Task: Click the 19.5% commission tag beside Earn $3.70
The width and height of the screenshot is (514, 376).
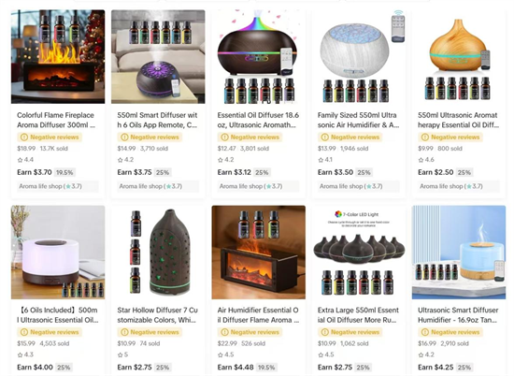Action: click(x=64, y=172)
